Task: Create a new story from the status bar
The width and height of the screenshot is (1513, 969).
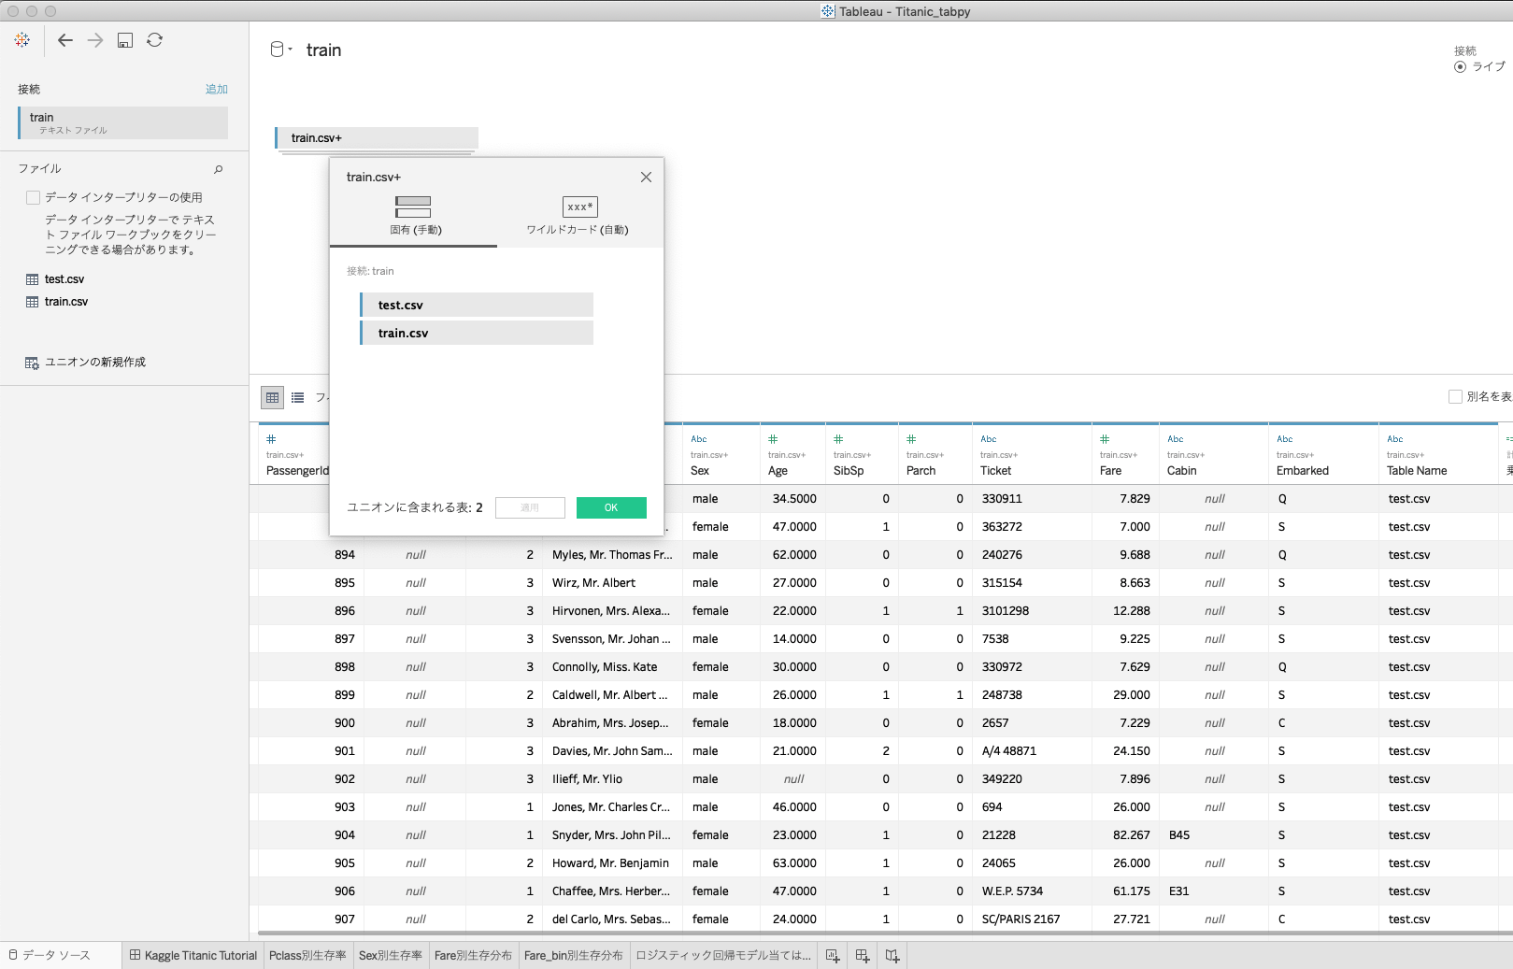Action: (x=892, y=955)
